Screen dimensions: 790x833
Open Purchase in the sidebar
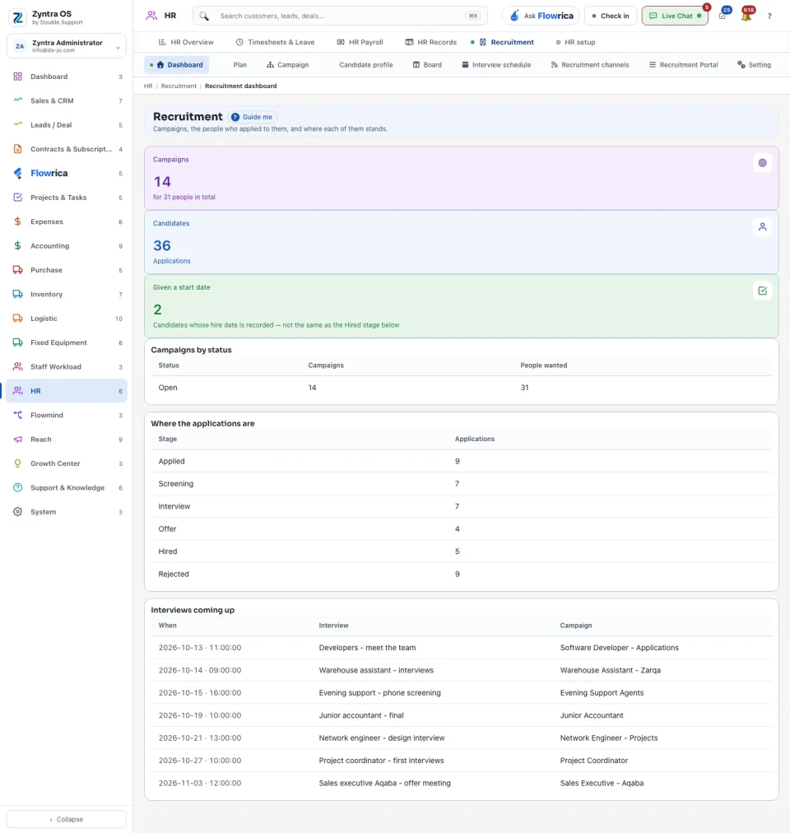[x=67, y=270]
